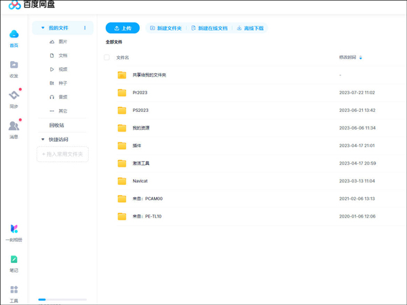Viewport: 407px width, 305px height.
Task: Open the 同步 sync icon
Action: [x=14, y=96]
